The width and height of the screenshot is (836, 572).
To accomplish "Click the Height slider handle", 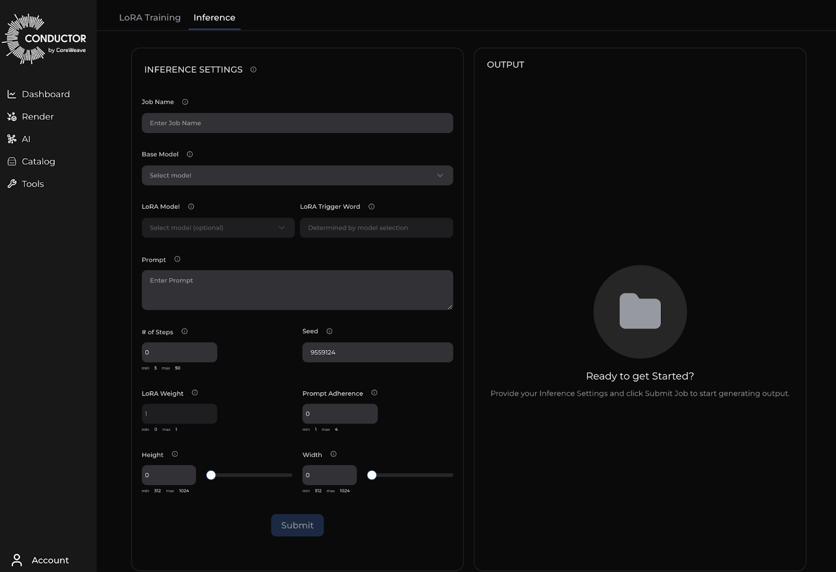I will coord(211,475).
